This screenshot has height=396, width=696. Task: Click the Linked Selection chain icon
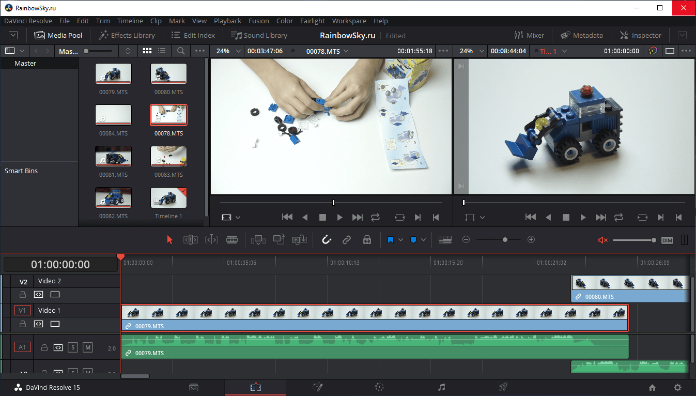click(347, 240)
